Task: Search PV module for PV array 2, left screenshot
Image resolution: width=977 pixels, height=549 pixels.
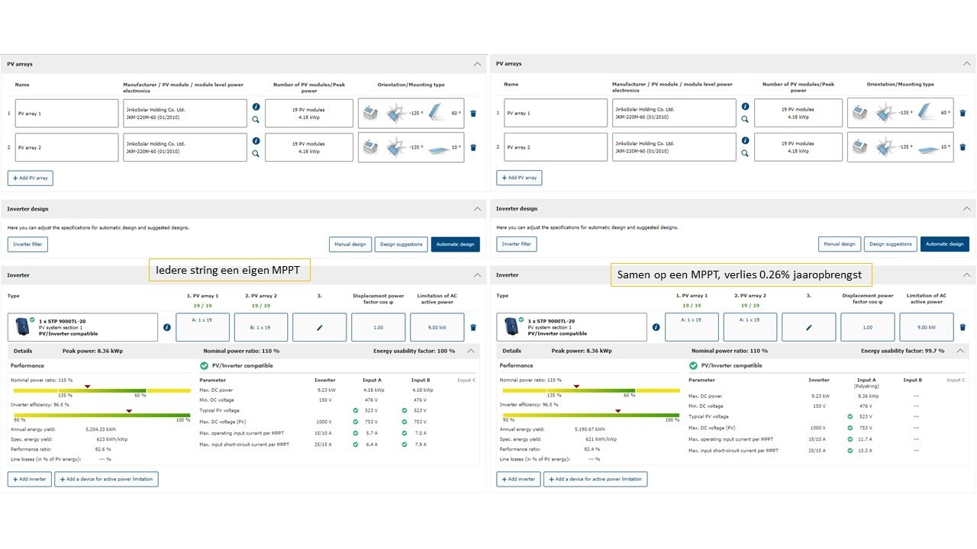Action: coord(256,153)
